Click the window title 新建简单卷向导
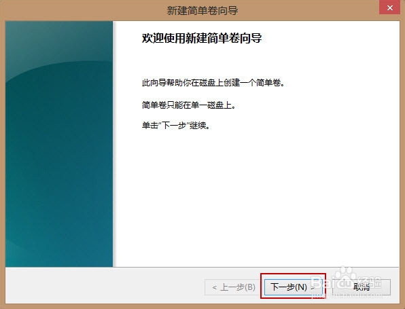 [x=202, y=11]
